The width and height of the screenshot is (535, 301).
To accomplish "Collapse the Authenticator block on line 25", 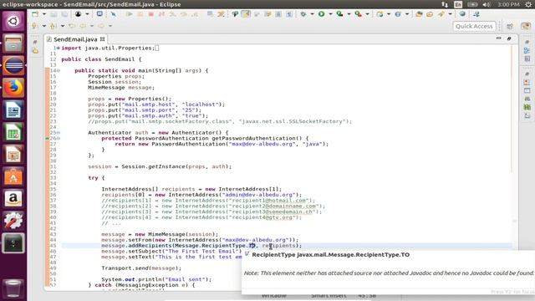I will [59, 133].
